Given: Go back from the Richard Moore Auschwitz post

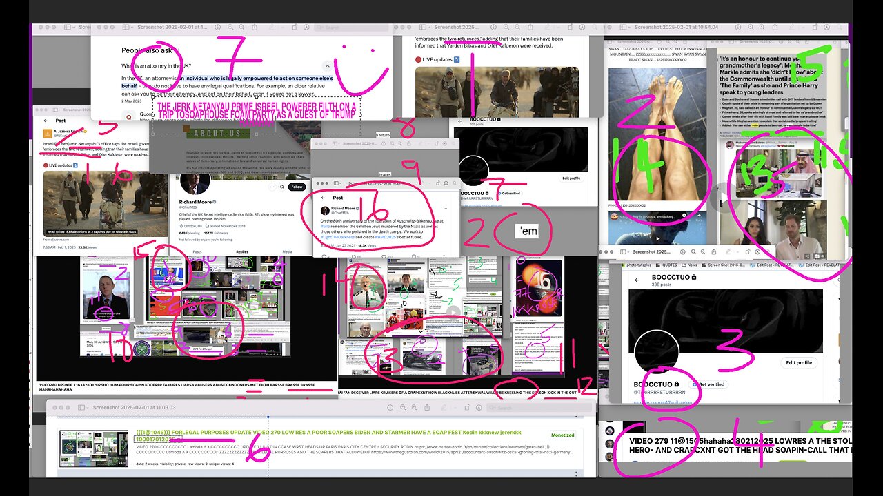Looking at the screenshot, I should pos(323,198).
